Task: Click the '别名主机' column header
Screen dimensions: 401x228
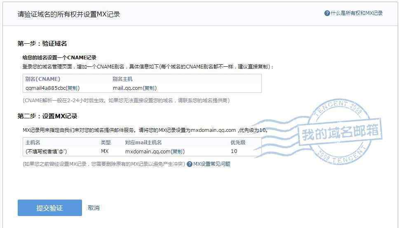Action: (x=122, y=79)
